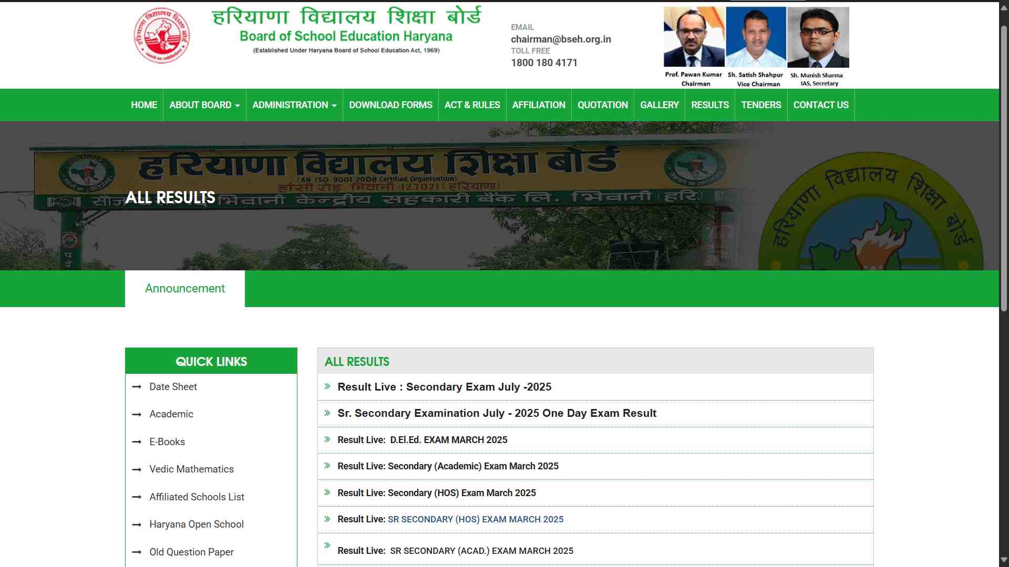Click the Haryana Board red circular logo
The height and width of the screenshot is (567, 1009).
pyautogui.click(x=162, y=36)
